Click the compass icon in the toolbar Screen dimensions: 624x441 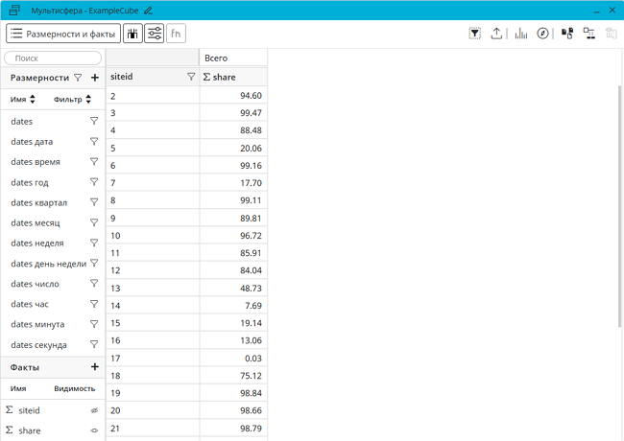542,34
